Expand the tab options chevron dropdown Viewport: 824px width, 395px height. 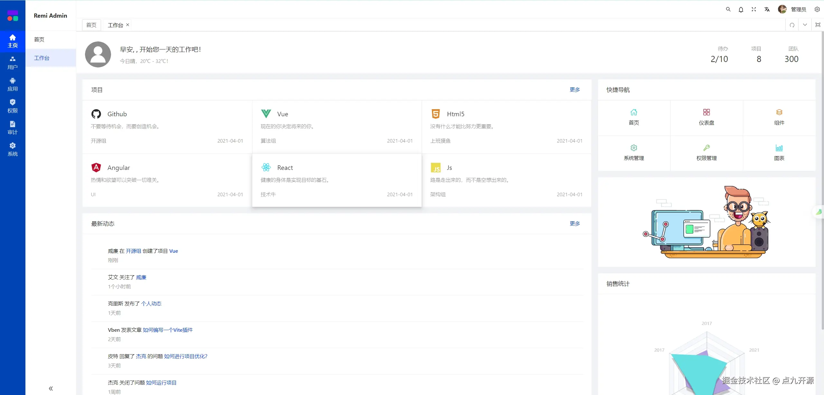(805, 25)
